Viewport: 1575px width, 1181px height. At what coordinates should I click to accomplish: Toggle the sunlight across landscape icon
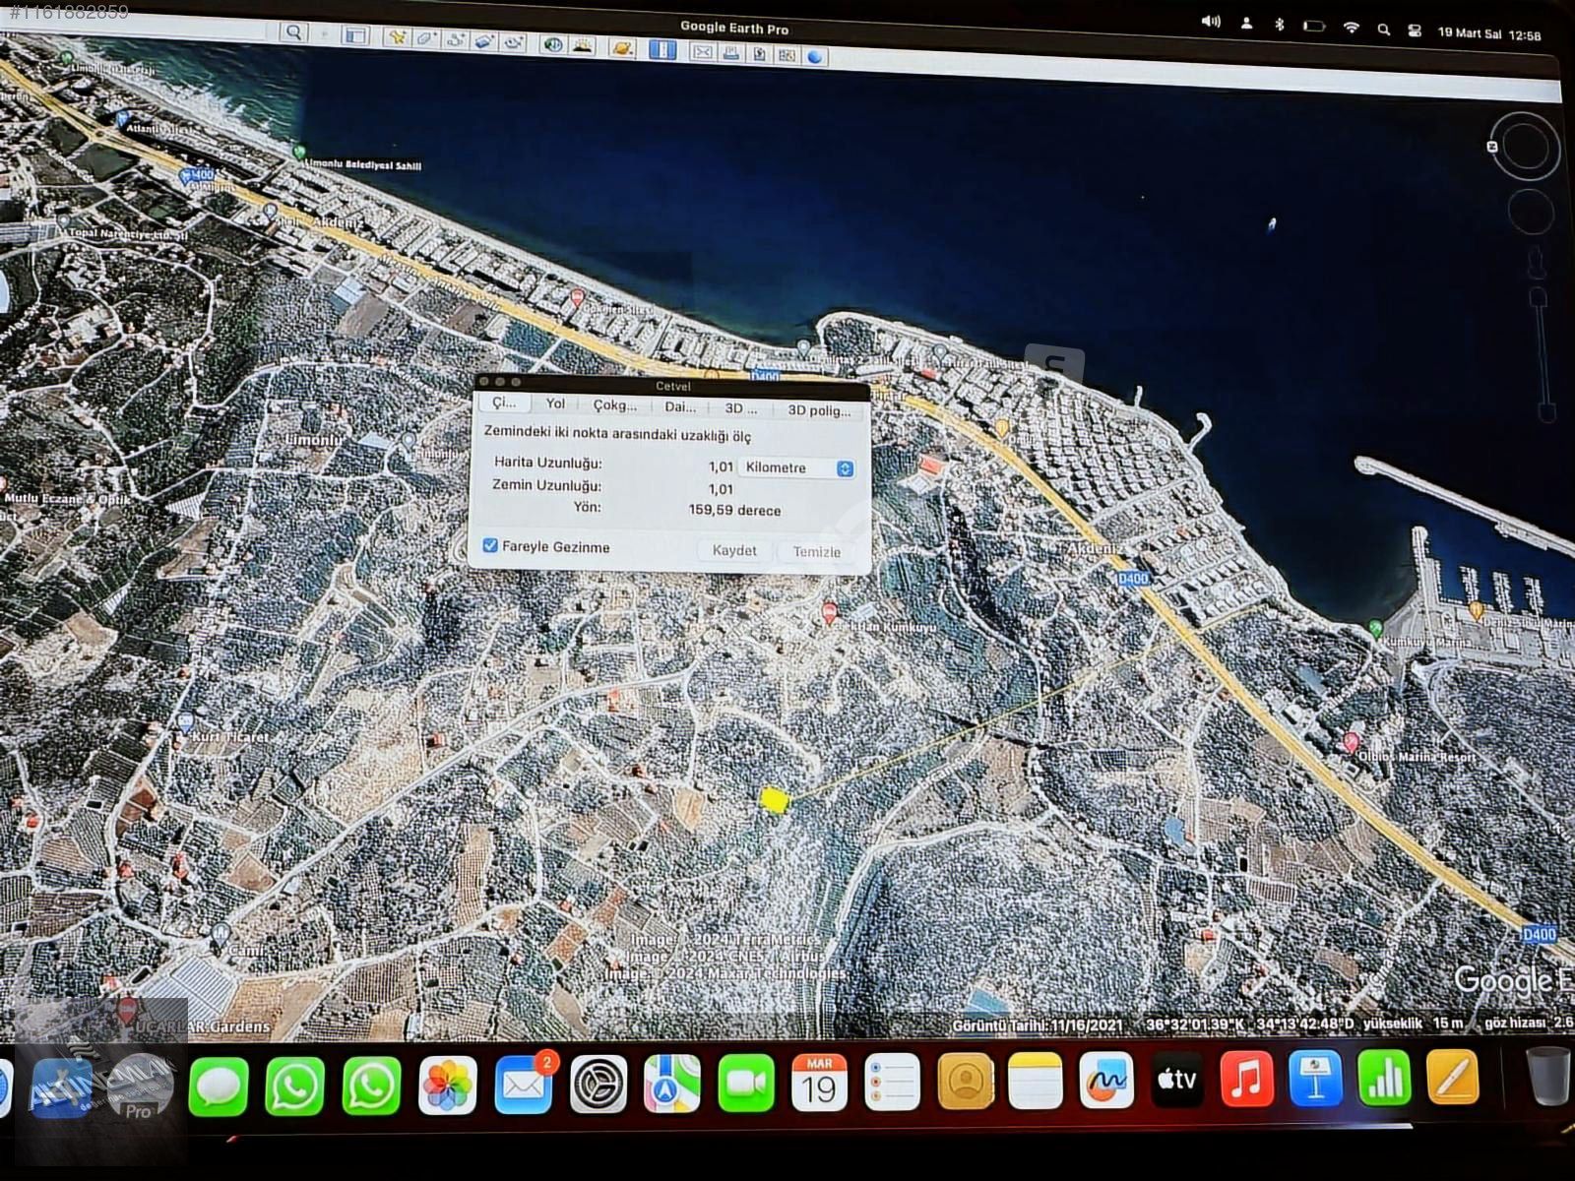pyautogui.click(x=583, y=45)
